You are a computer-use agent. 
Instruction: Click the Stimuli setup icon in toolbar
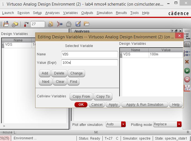coord(59,24)
